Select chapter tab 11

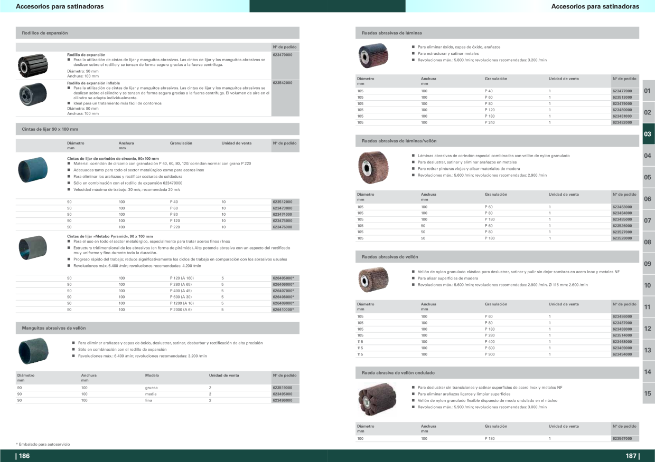click(x=648, y=307)
